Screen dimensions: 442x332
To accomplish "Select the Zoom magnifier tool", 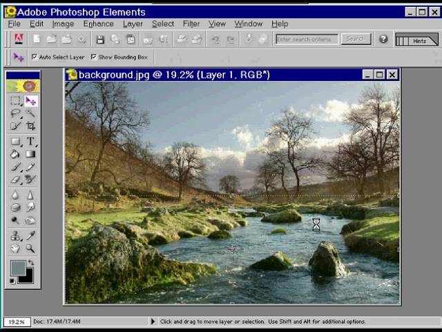I will click(x=30, y=248).
